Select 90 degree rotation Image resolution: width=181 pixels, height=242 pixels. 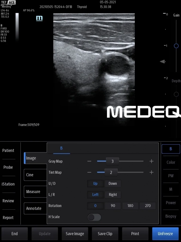point(113,206)
